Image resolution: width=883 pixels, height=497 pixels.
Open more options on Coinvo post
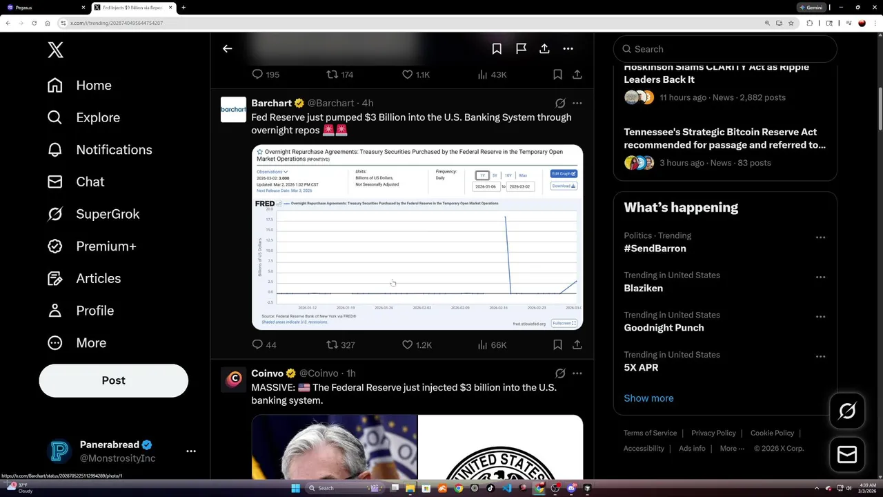pos(577,373)
